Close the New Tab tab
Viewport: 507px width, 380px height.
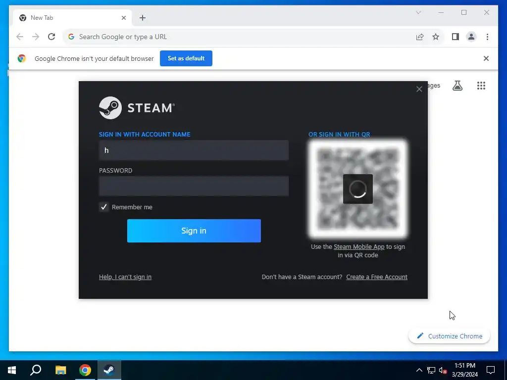coord(123,18)
